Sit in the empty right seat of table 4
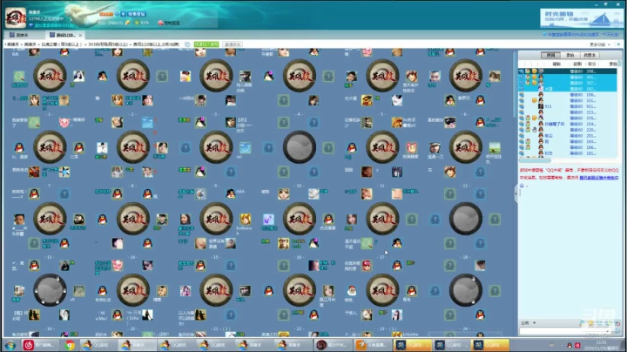Screen dimensions: 627x352 point(328,76)
